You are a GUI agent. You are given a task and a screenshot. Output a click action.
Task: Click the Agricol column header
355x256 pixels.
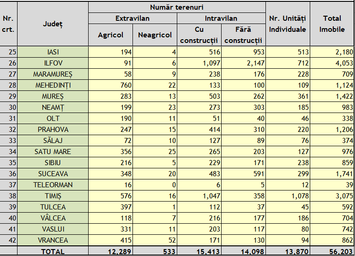pyautogui.click(x=110, y=35)
